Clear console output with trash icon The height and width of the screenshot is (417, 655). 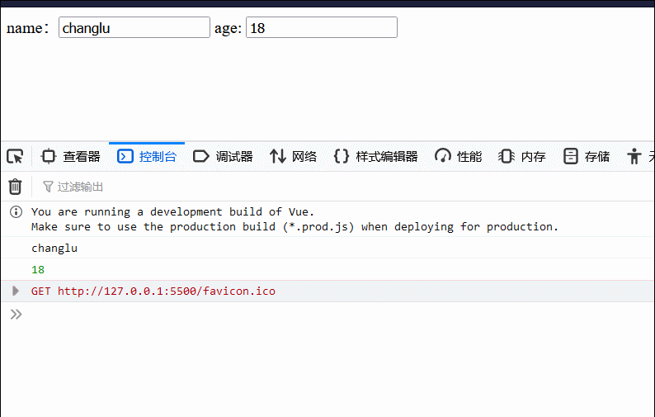click(16, 187)
